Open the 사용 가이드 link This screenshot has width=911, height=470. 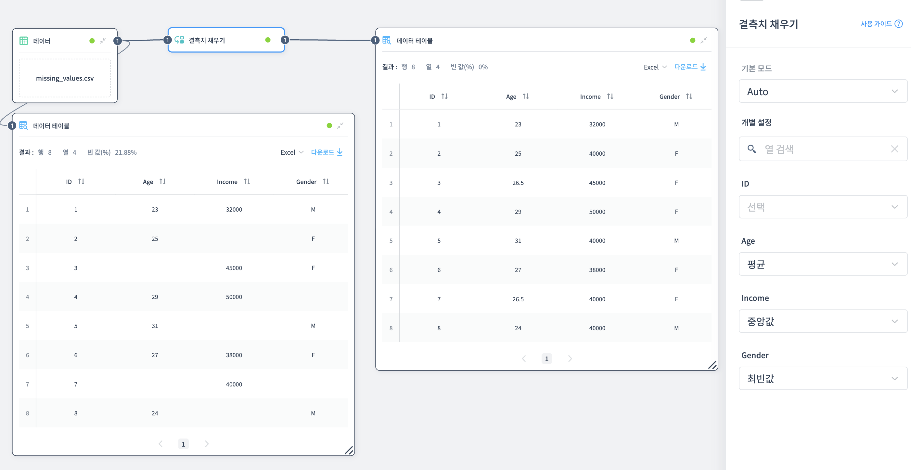pos(876,24)
